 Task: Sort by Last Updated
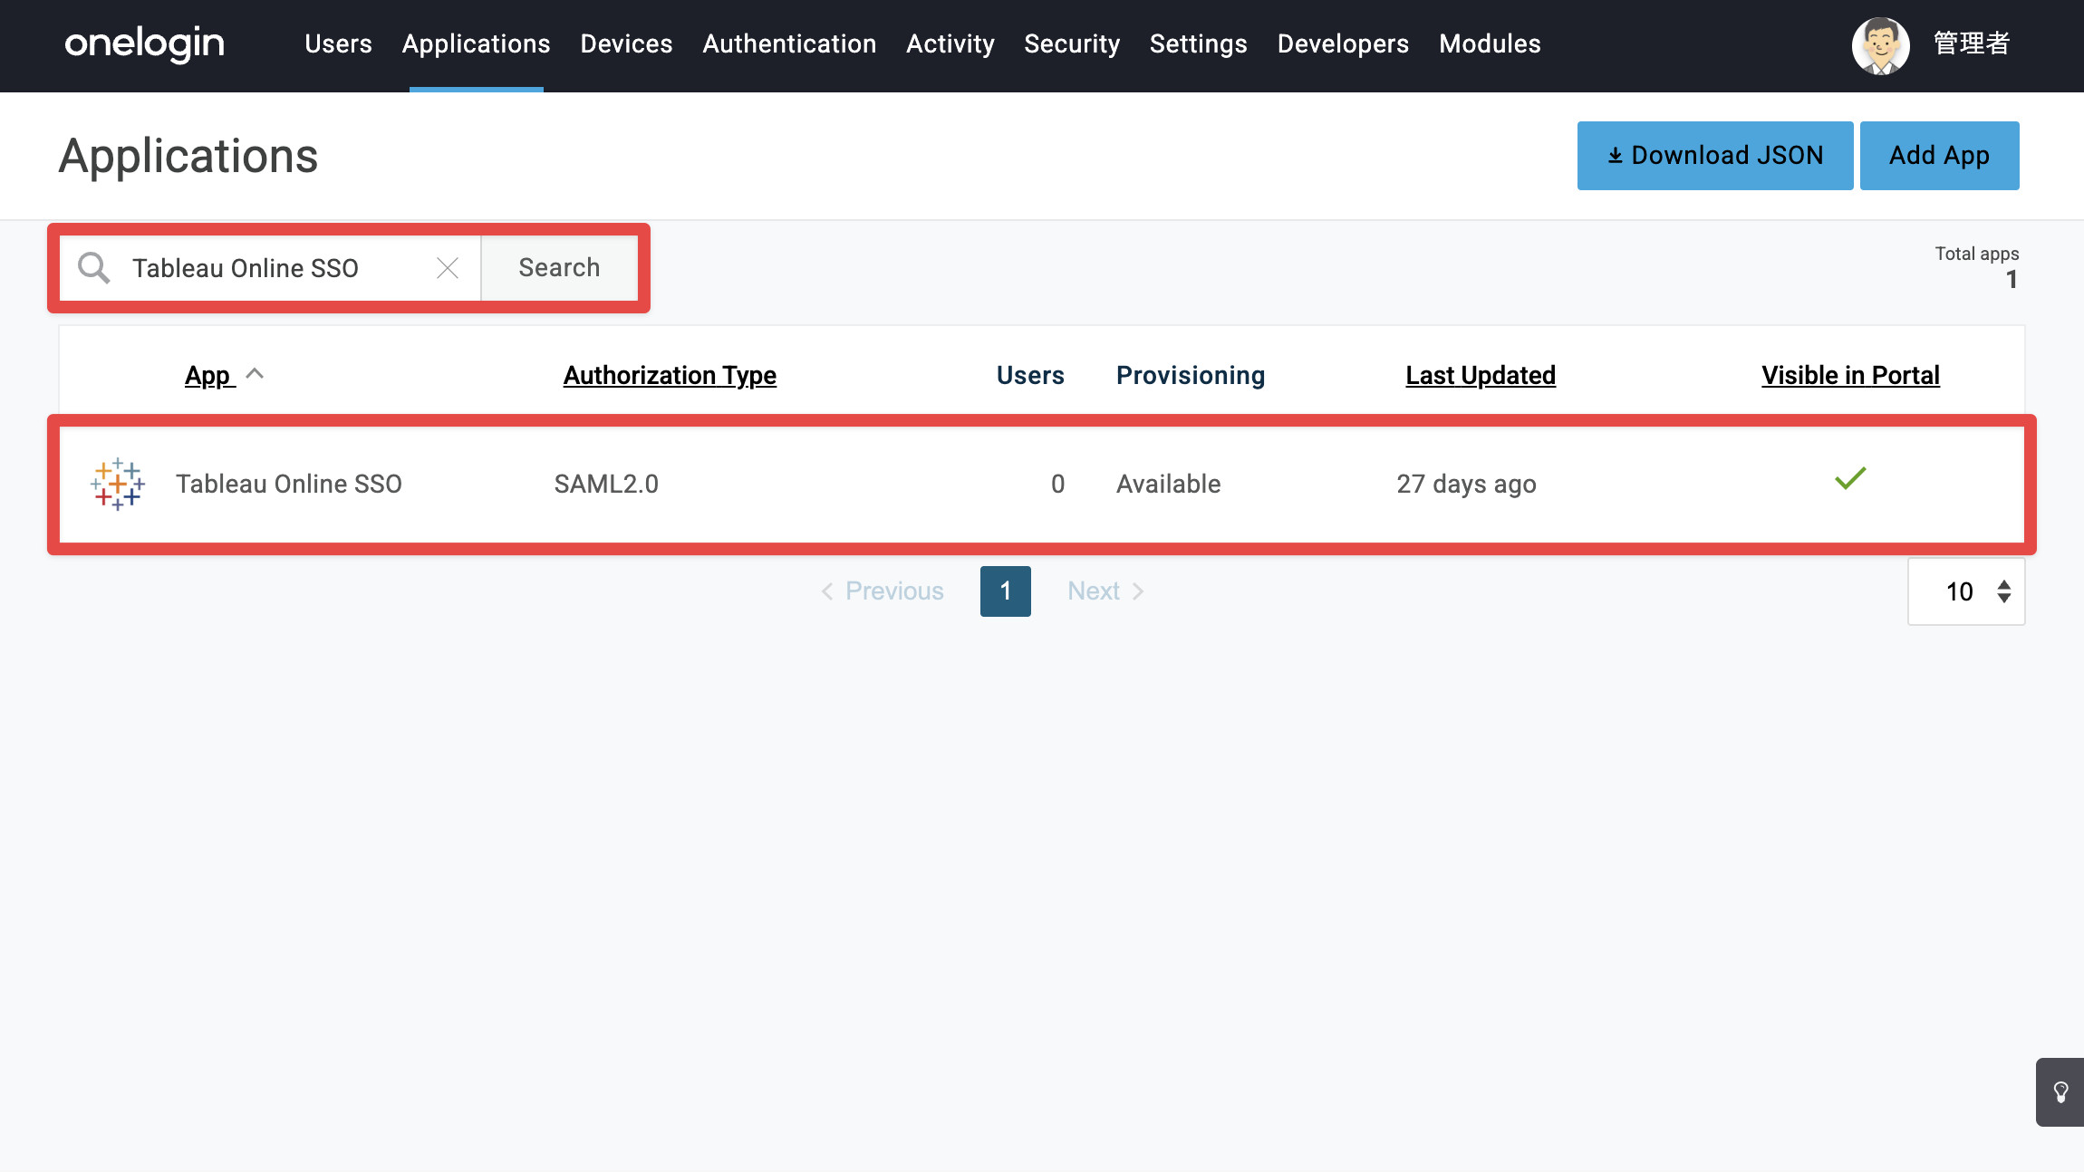pos(1481,375)
